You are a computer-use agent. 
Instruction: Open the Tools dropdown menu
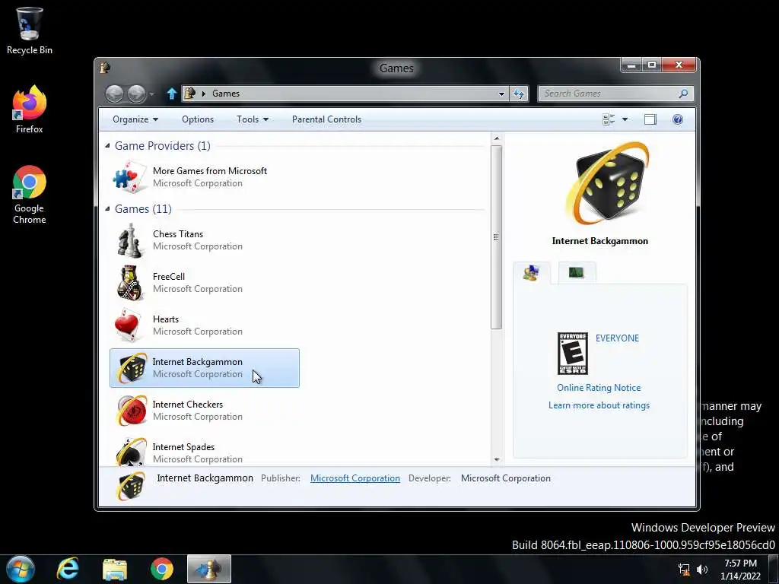click(x=253, y=119)
